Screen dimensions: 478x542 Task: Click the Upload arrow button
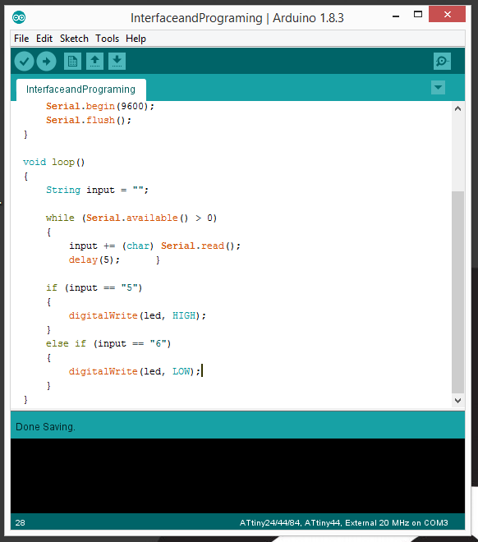[46, 62]
